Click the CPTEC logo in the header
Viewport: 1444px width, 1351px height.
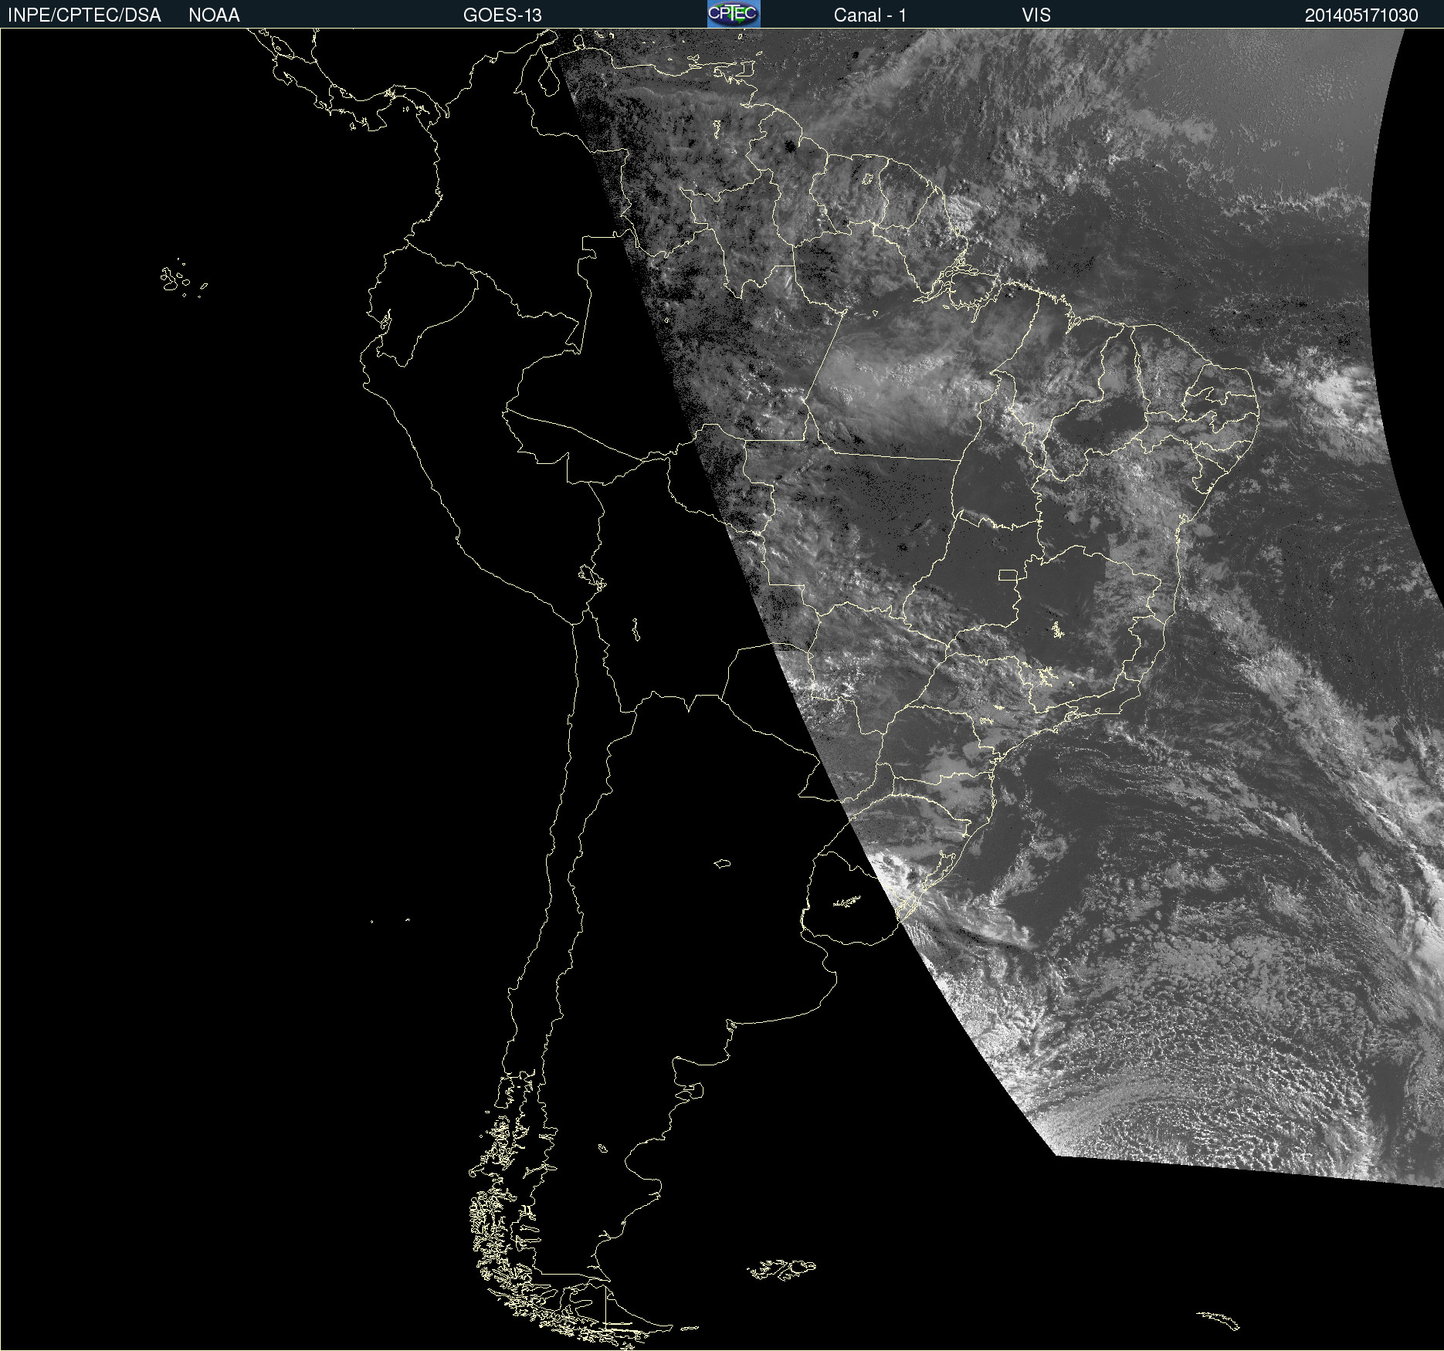[x=733, y=14]
